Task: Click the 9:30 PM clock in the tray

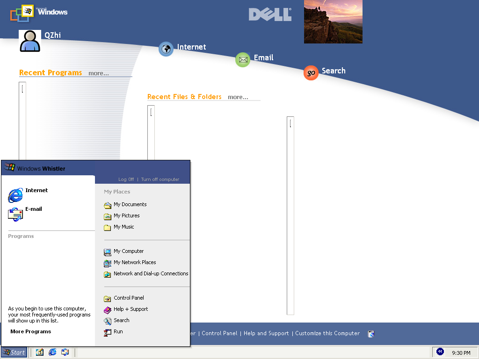Action: pos(461,353)
